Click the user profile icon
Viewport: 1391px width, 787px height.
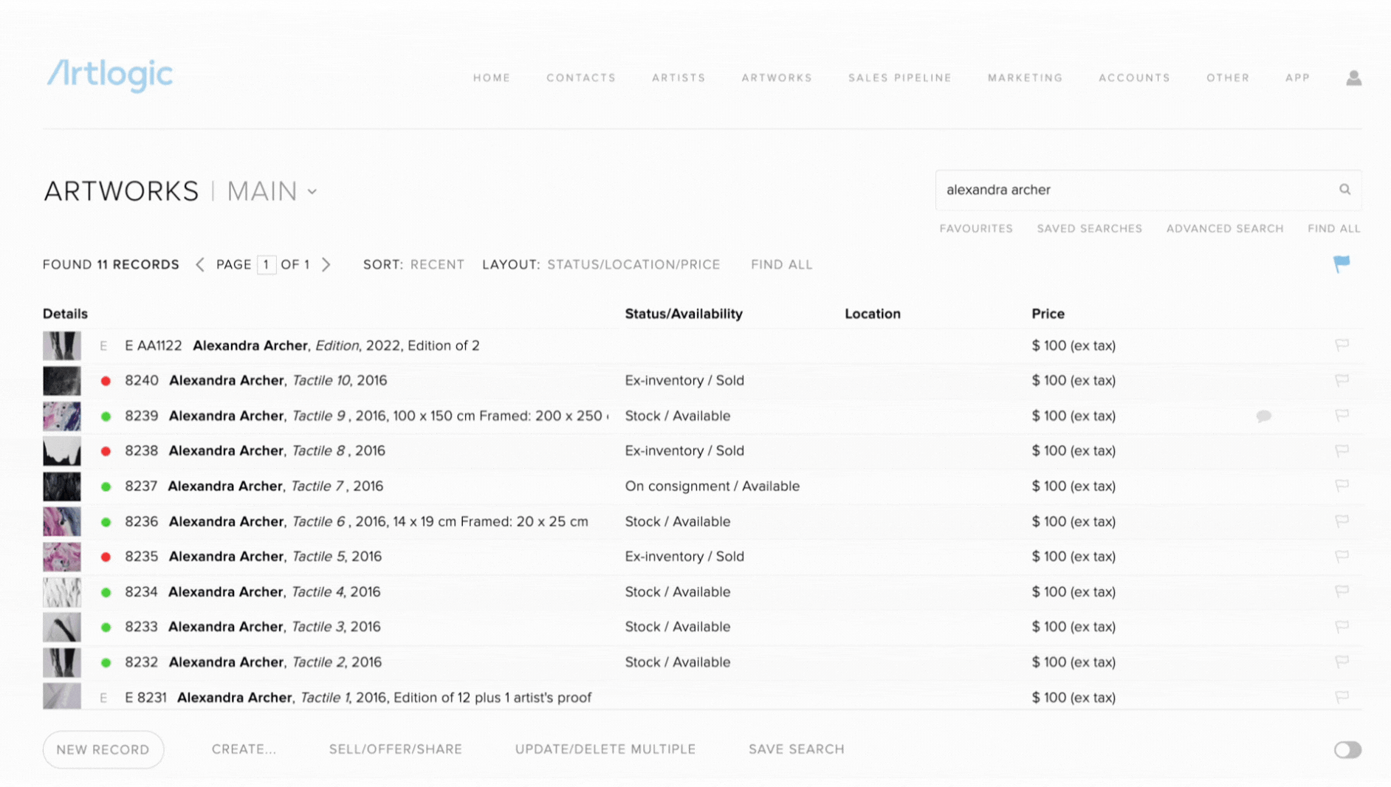[1353, 78]
